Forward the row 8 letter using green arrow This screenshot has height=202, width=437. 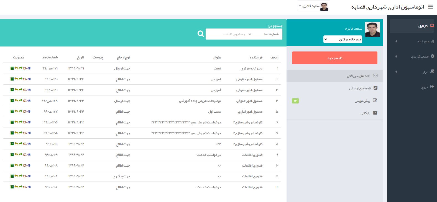pos(21,144)
